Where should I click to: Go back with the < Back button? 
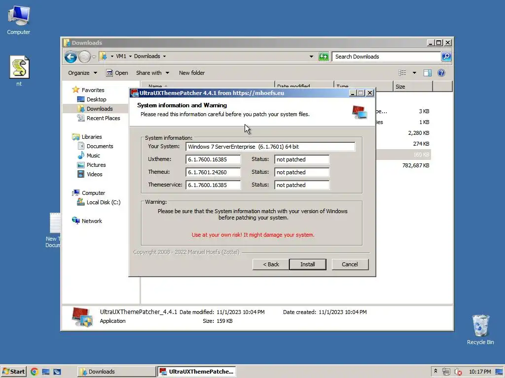coord(271,264)
